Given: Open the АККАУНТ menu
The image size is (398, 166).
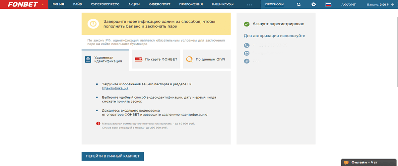Looking at the screenshot, I should (348, 5).
